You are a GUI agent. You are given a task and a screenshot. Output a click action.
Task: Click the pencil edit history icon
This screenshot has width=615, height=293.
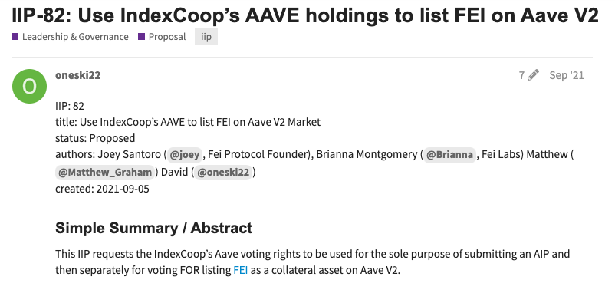pyautogui.click(x=533, y=75)
